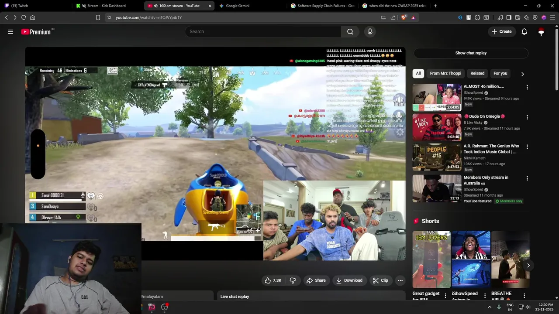Reload the current page
559x314 pixels.
click(24, 17)
